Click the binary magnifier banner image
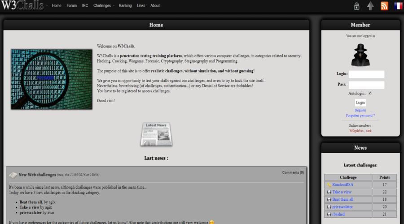 click(52, 79)
